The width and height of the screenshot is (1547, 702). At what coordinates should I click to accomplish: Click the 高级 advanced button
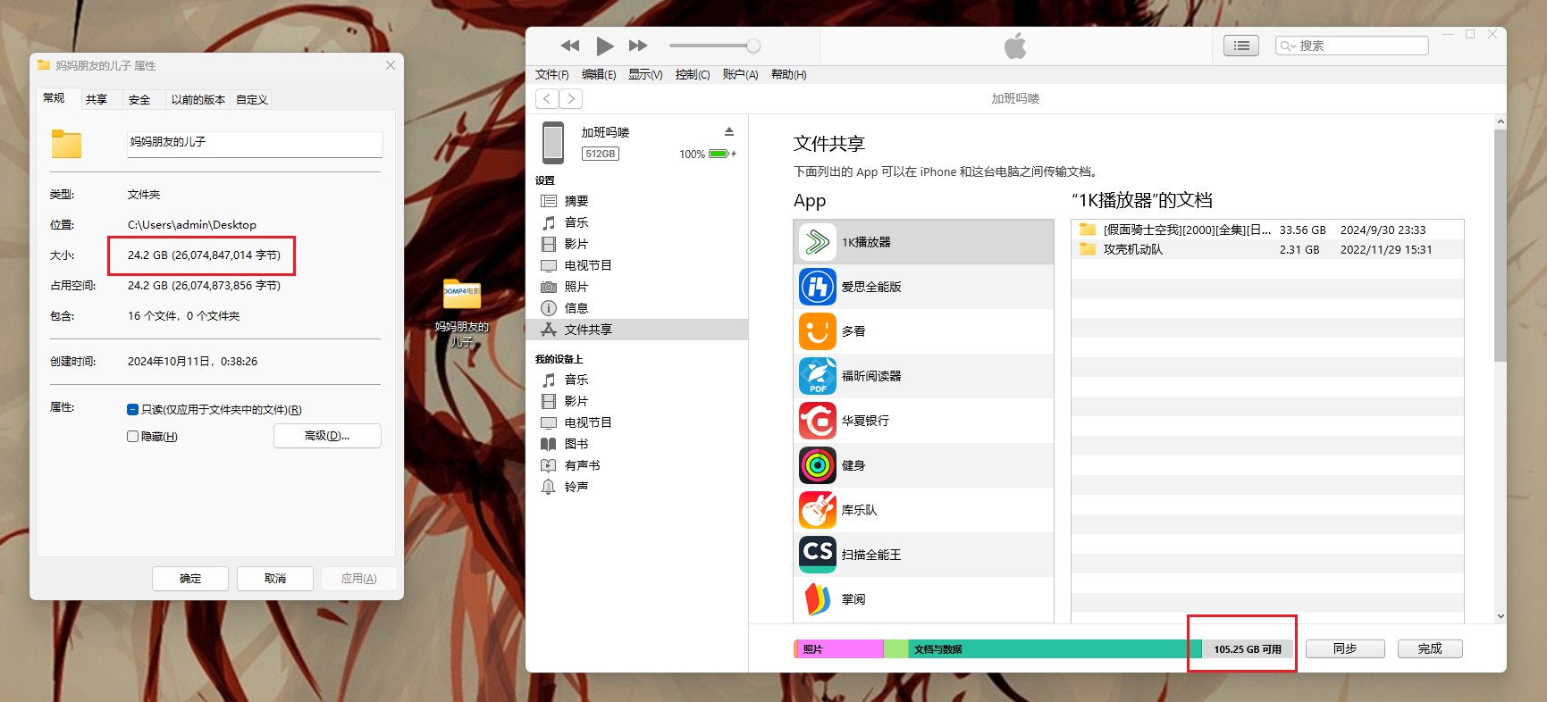(x=327, y=436)
